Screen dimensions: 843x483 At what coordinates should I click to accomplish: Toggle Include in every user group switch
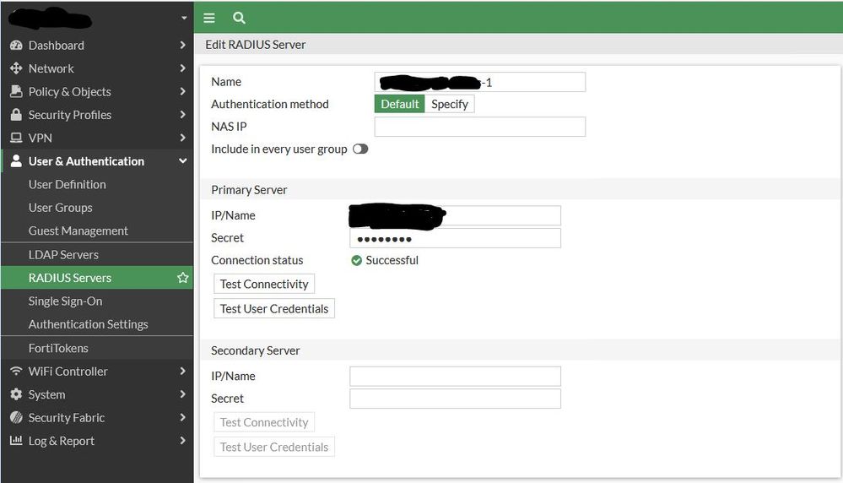click(x=360, y=149)
